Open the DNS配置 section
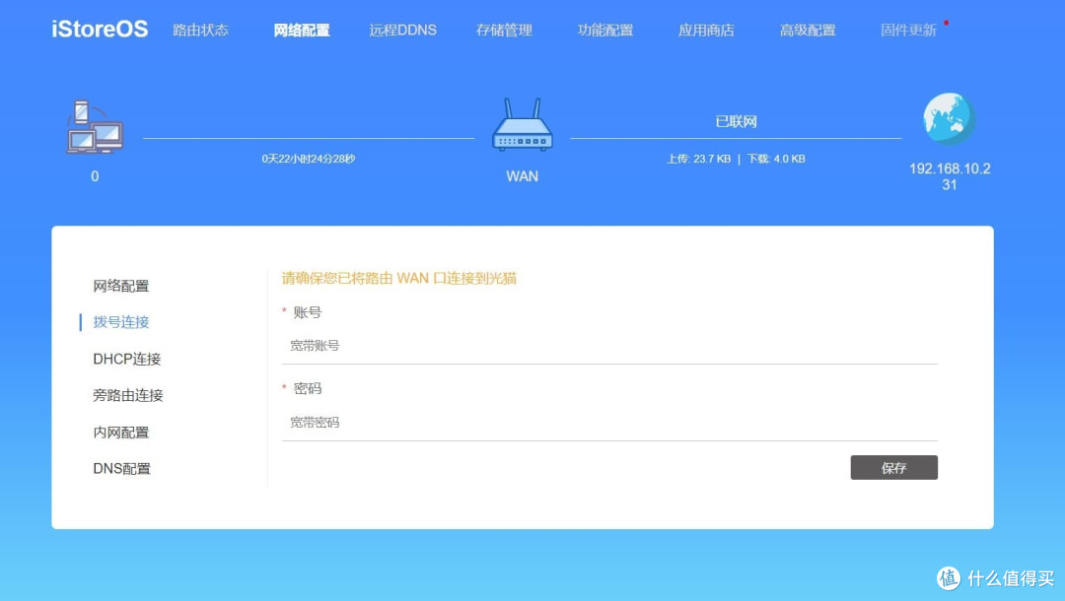The height and width of the screenshot is (601, 1065). 120,468
